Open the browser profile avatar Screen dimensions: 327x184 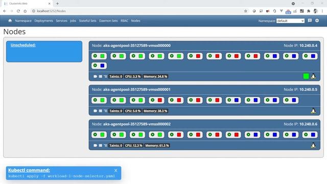click(315, 11)
